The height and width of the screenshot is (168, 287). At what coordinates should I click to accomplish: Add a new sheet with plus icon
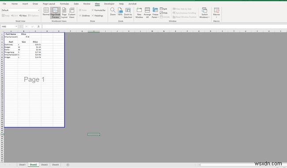(x=68, y=165)
